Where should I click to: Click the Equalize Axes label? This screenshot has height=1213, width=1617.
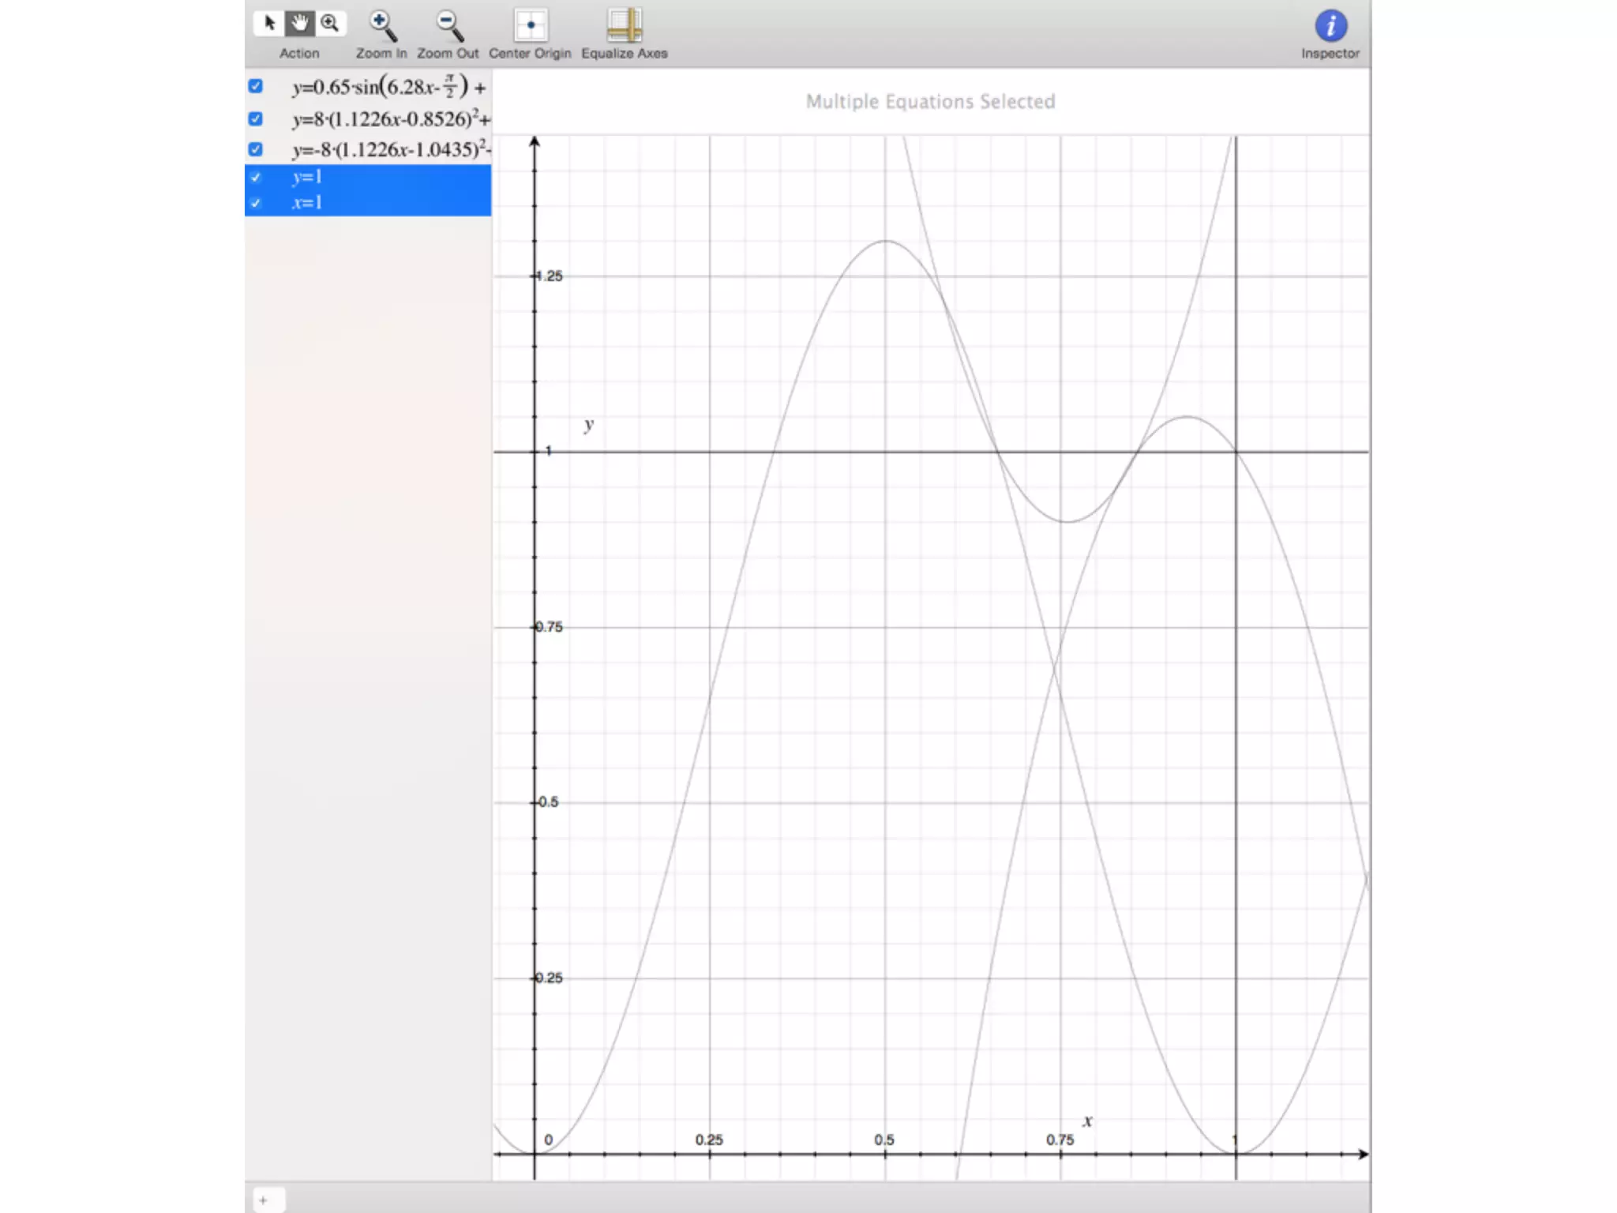(x=625, y=54)
